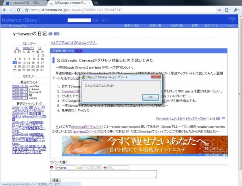
Task: Click the small comment icon after 12:49
Action: click(223, 118)
